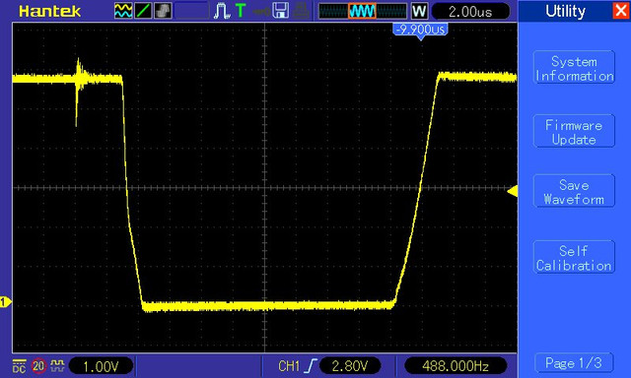
Task: Go to next page via Page 1/3
Action: pos(574,363)
